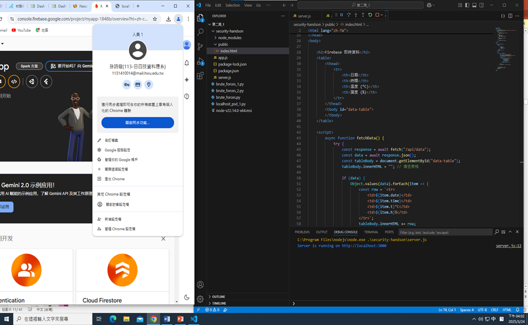The width and height of the screenshot is (528, 325).
Task: Open the Source Control view in VS Code
Action: click(x=200, y=46)
